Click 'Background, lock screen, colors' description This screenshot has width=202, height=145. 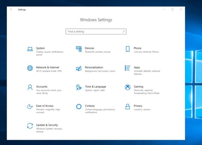[x=100, y=71]
